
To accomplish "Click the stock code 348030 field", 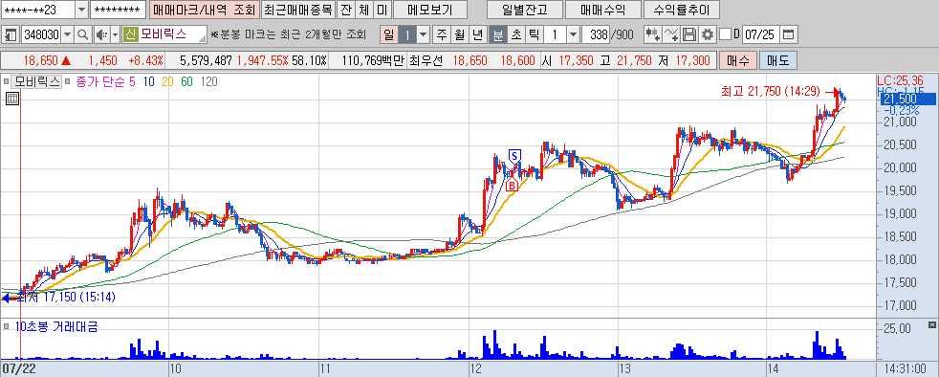I will [41, 35].
